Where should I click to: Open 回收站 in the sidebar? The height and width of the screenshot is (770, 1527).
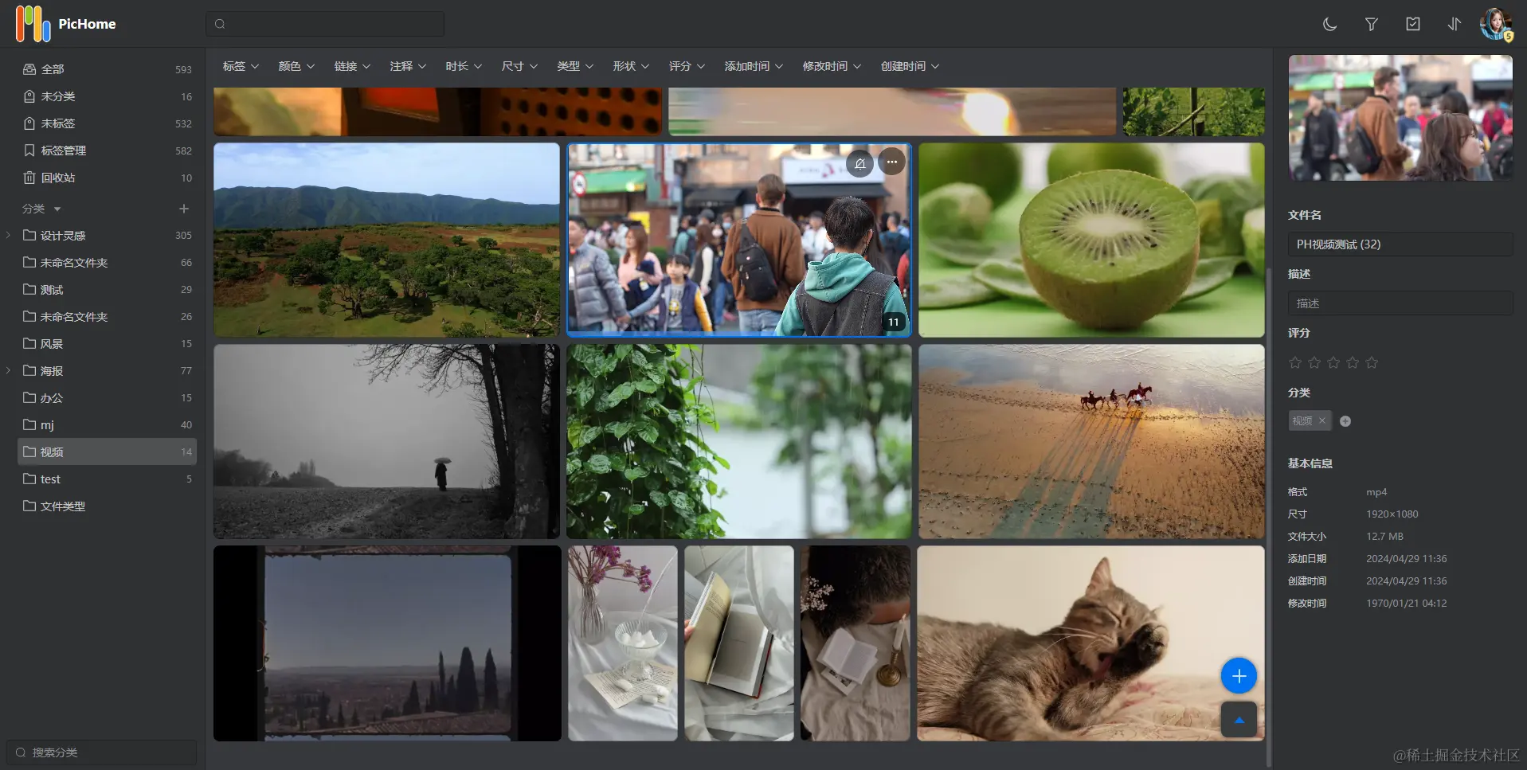pyautogui.click(x=107, y=178)
